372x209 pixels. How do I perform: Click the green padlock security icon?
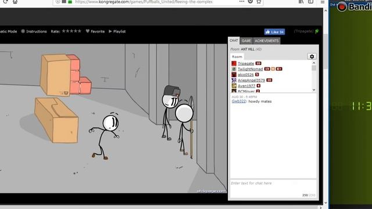70,2
